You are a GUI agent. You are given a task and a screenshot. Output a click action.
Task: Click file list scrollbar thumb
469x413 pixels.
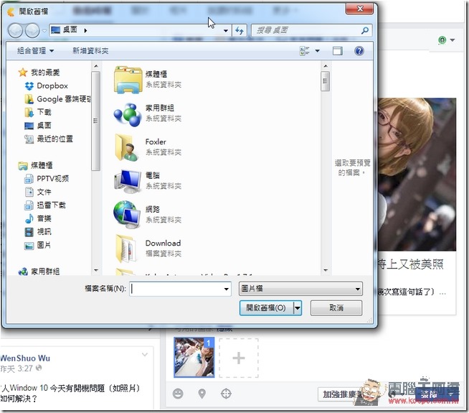point(326,81)
